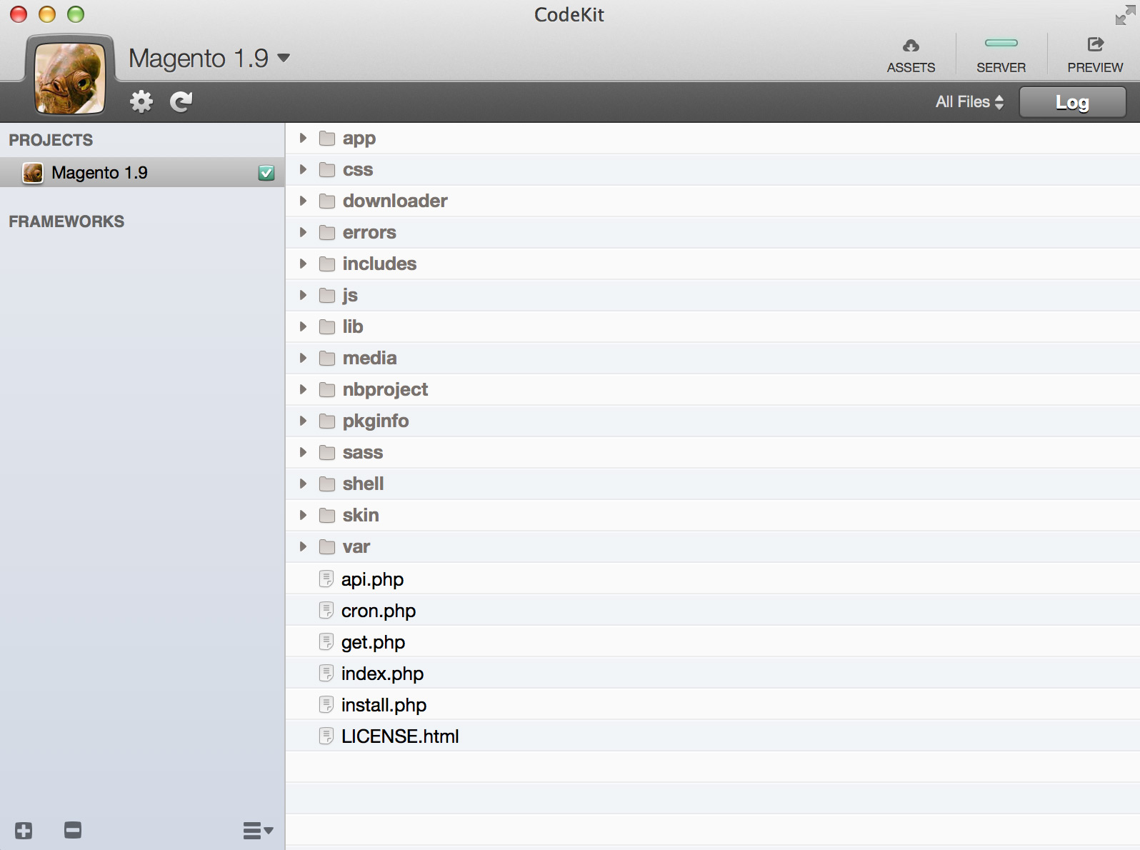Select the api.php file name
The image size is (1140, 850).
(x=372, y=579)
